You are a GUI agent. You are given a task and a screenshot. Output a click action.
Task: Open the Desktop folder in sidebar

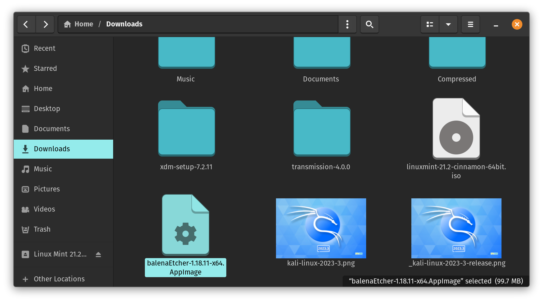click(47, 109)
